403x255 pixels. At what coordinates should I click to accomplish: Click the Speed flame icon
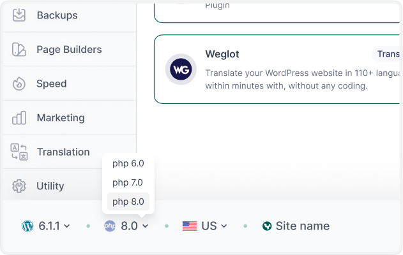(19, 84)
